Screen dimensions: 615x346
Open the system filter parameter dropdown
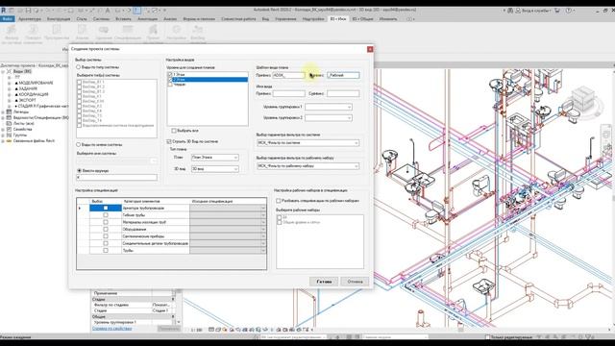click(307, 143)
